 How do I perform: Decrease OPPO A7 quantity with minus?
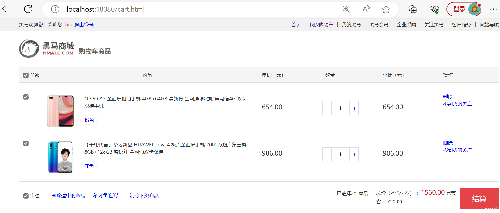point(327,108)
